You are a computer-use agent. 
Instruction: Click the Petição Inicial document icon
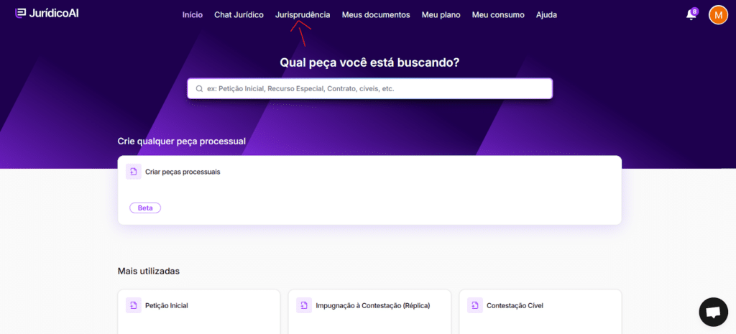coord(133,305)
